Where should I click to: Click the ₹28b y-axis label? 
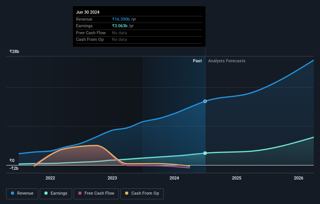click(14, 51)
